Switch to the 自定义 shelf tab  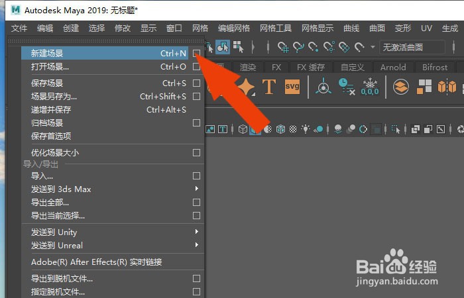(352, 68)
